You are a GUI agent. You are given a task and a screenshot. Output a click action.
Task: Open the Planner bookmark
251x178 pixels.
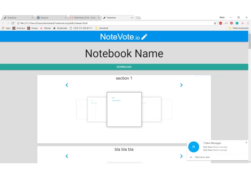tap(46, 28)
